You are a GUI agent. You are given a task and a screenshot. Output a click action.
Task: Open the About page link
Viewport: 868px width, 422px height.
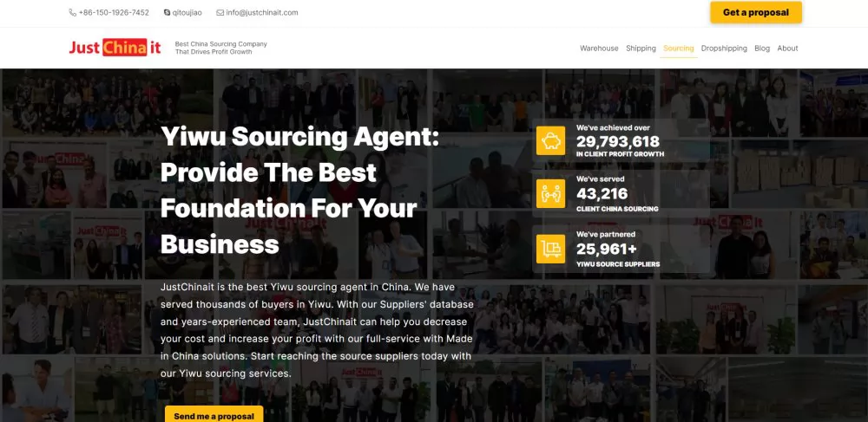tap(788, 48)
